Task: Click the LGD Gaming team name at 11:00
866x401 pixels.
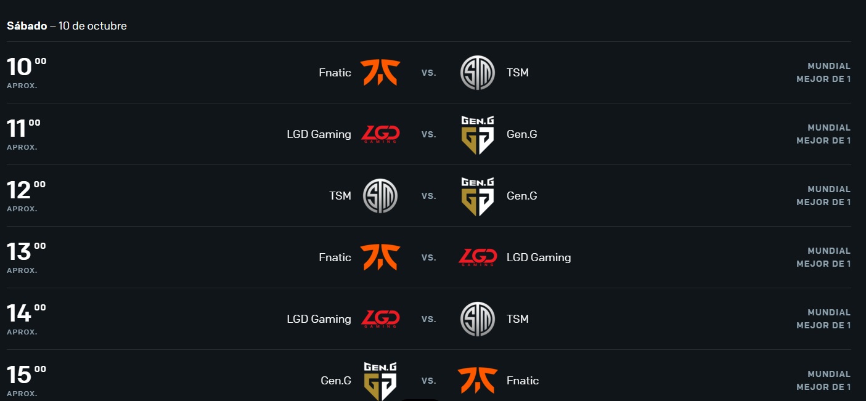Action: pos(319,134)
